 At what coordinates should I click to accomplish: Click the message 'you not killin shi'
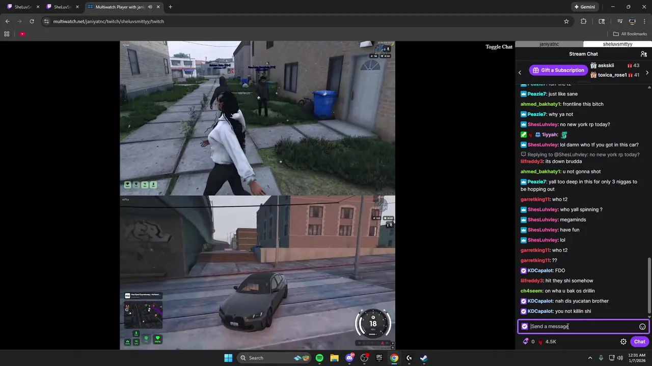pos(573,311)
